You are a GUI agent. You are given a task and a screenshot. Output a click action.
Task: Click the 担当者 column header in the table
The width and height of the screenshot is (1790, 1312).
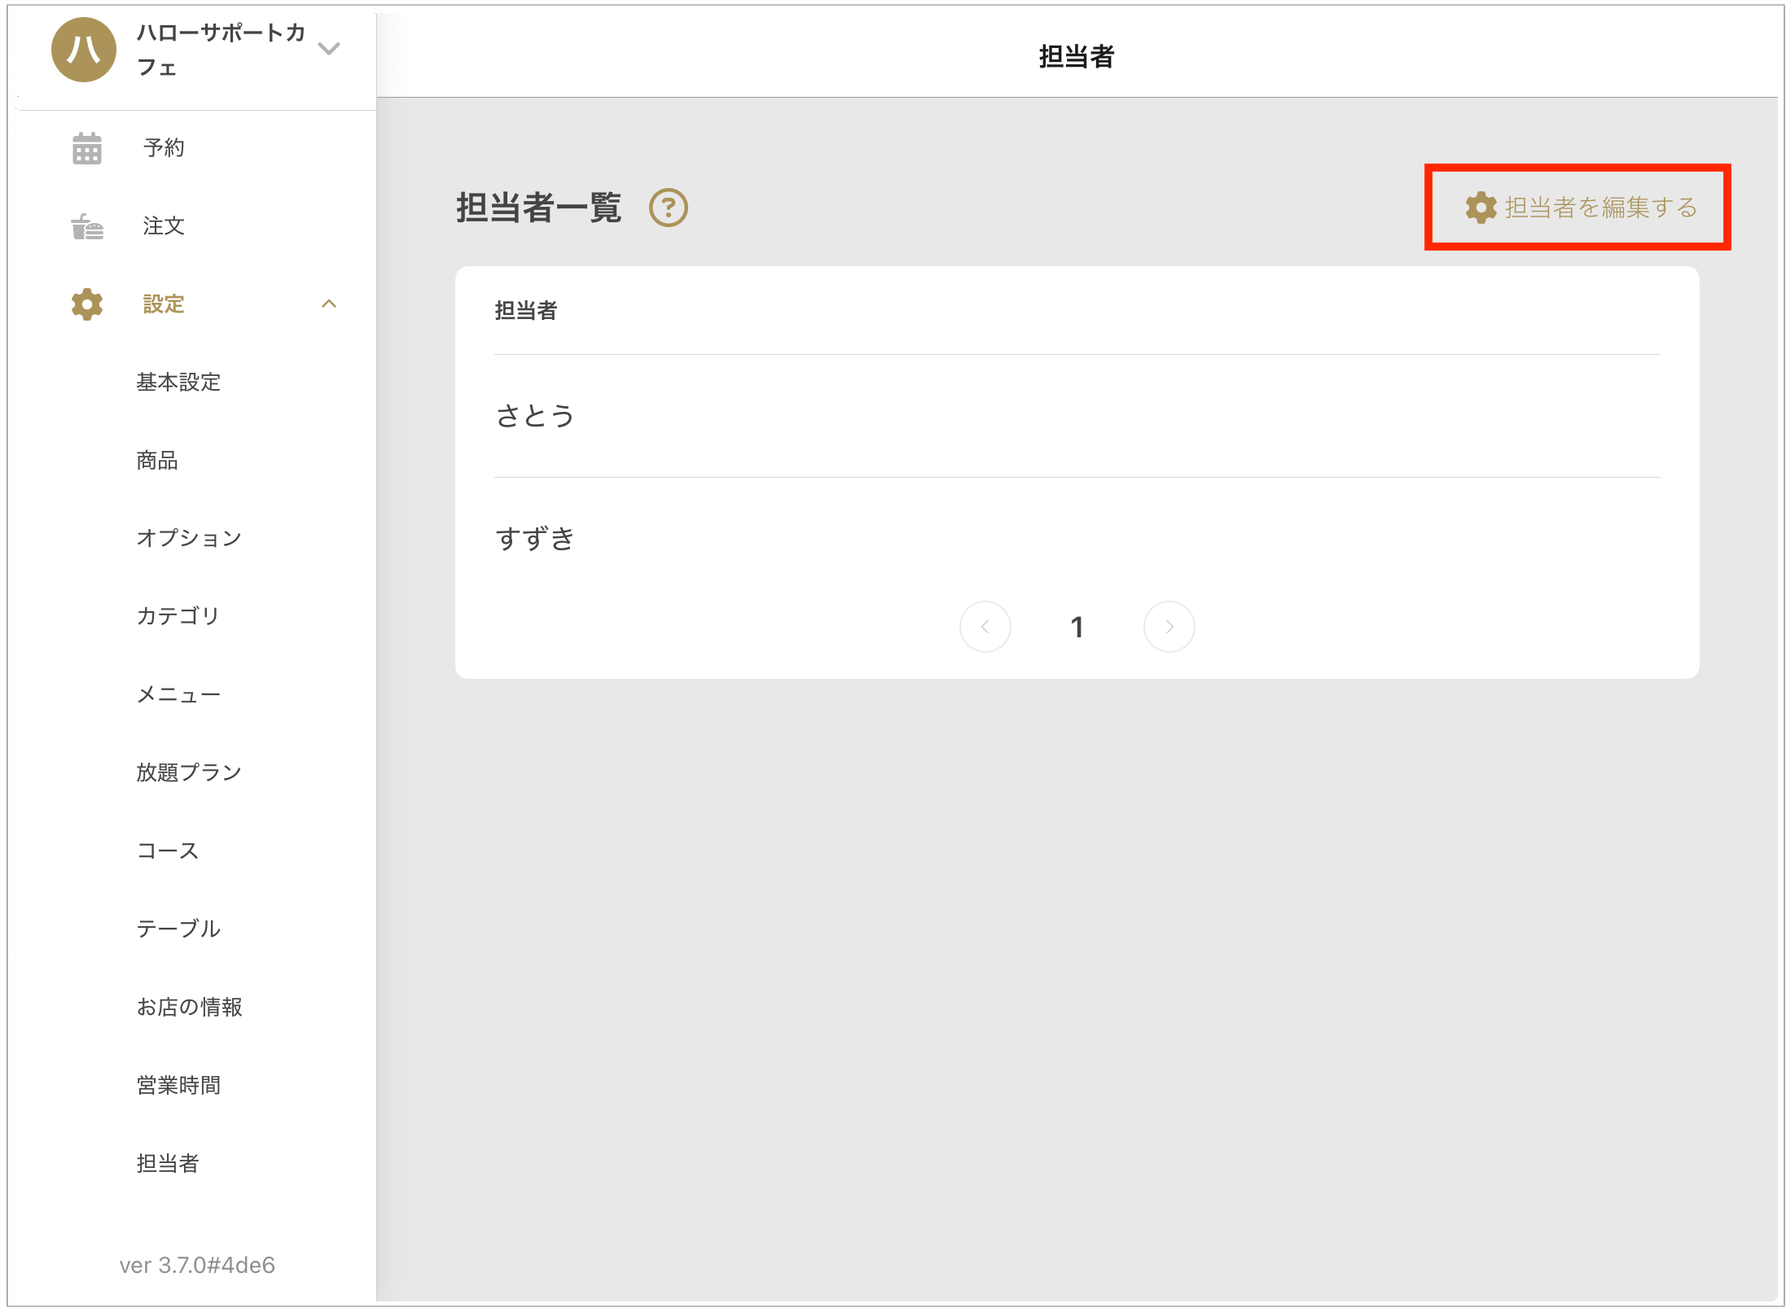click(x=526, y=310)
